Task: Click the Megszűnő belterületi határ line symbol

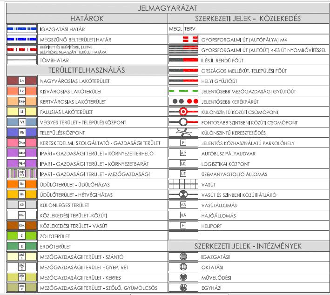Action: [22, 39]
